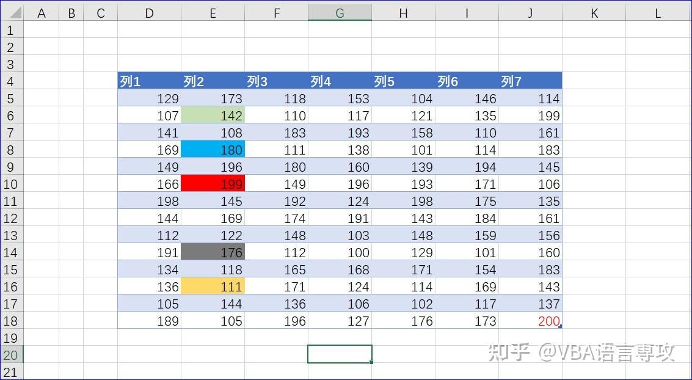Viewport: 692px width, 380px height.
Task: Select cell J13 containing 156
Action: tap(531, 235)
